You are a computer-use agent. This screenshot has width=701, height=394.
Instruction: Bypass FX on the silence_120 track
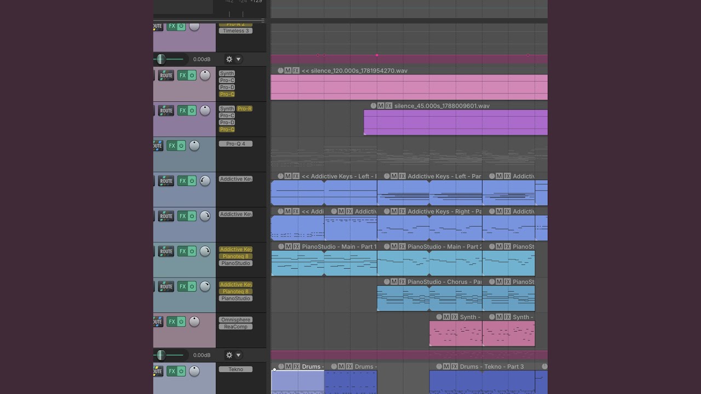click(x=192, y=76)
